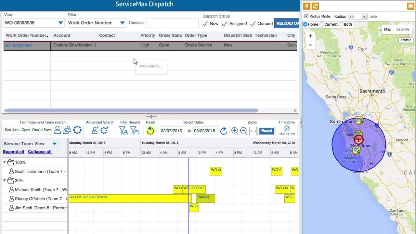Click the person icon beside Scott Techmann
Image resolution: width=416 pixels, height=234 pixels.
[12, 171]
